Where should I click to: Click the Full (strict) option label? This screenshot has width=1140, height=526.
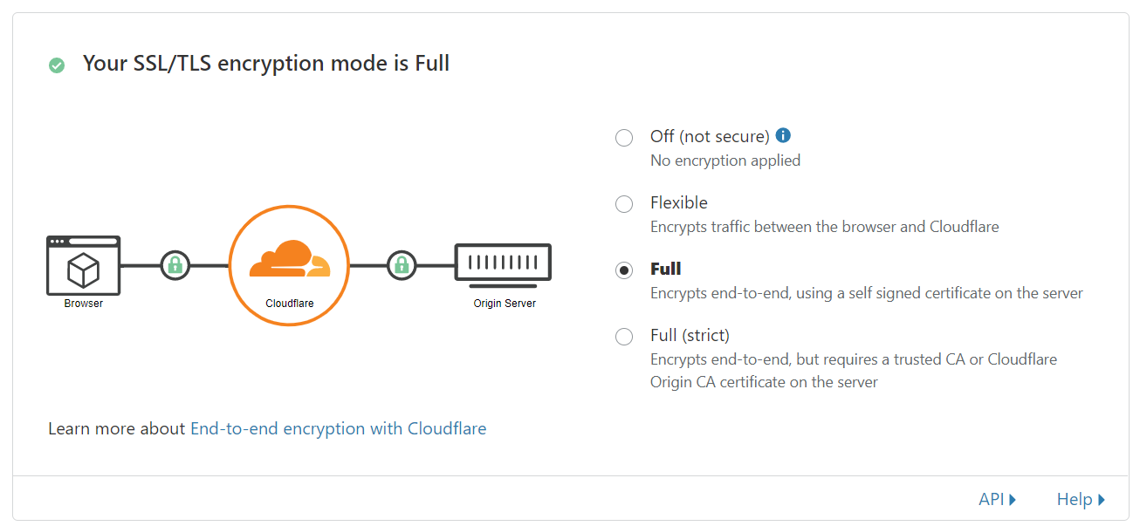tap(690, 335)
